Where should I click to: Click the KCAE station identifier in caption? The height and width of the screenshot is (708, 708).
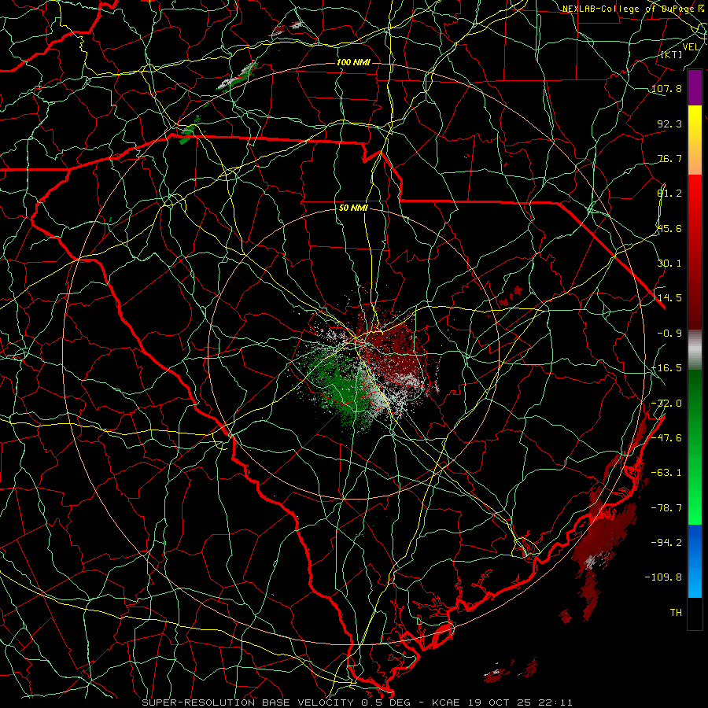(x=446, y=702)
